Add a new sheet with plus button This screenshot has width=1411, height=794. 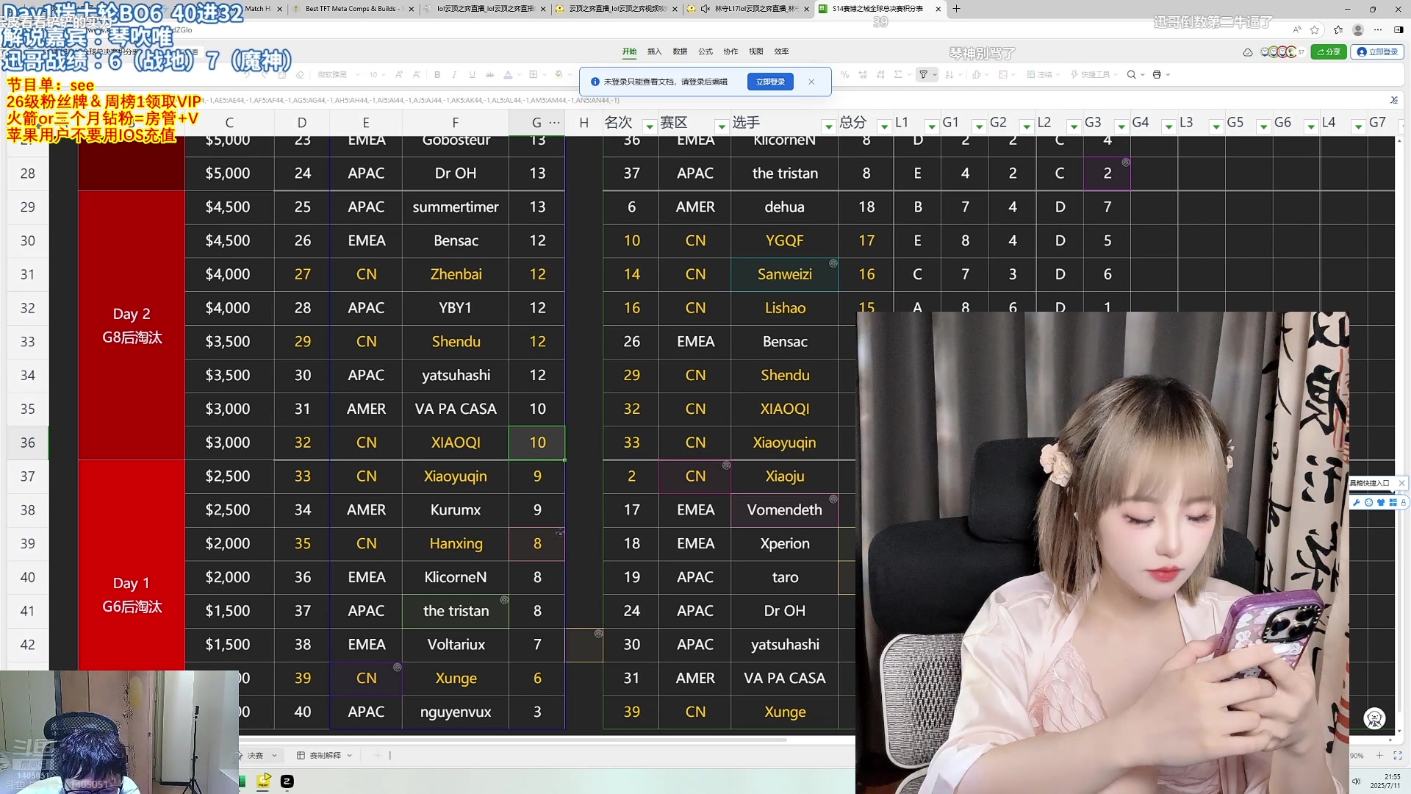click(378, 756)
